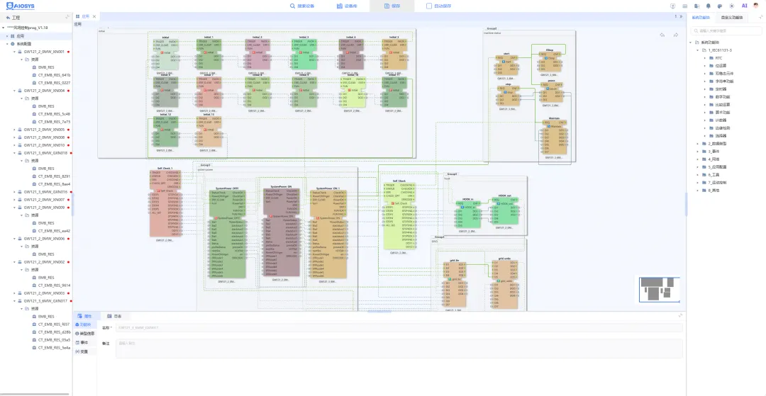Click the table grid icon in top bar
Image resolution: width=766 pixels, height=396 pixels.
pos(685,6)
